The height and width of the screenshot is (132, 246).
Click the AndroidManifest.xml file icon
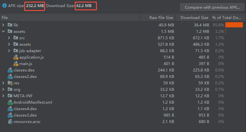(10, 102)
